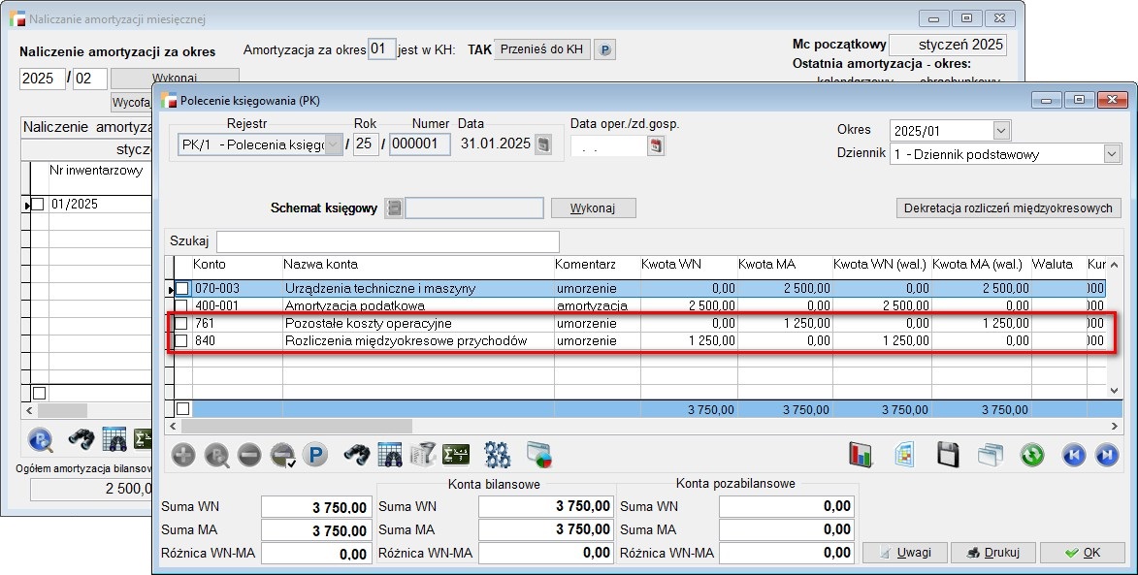The height and width of the screenshot is (575, 1138).
Task: Click the gears settings icon
Action: (498, 454)
